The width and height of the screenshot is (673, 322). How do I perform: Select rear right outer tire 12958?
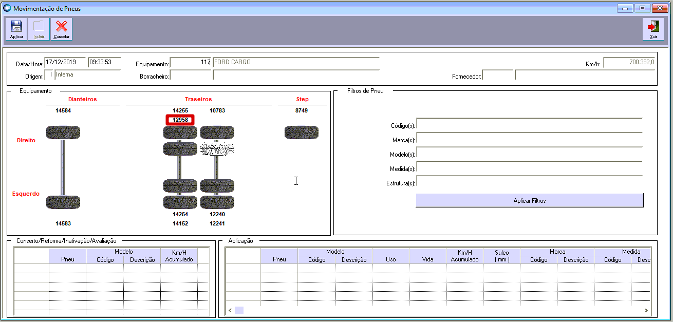pyautogui.click(x=180, y=132)
